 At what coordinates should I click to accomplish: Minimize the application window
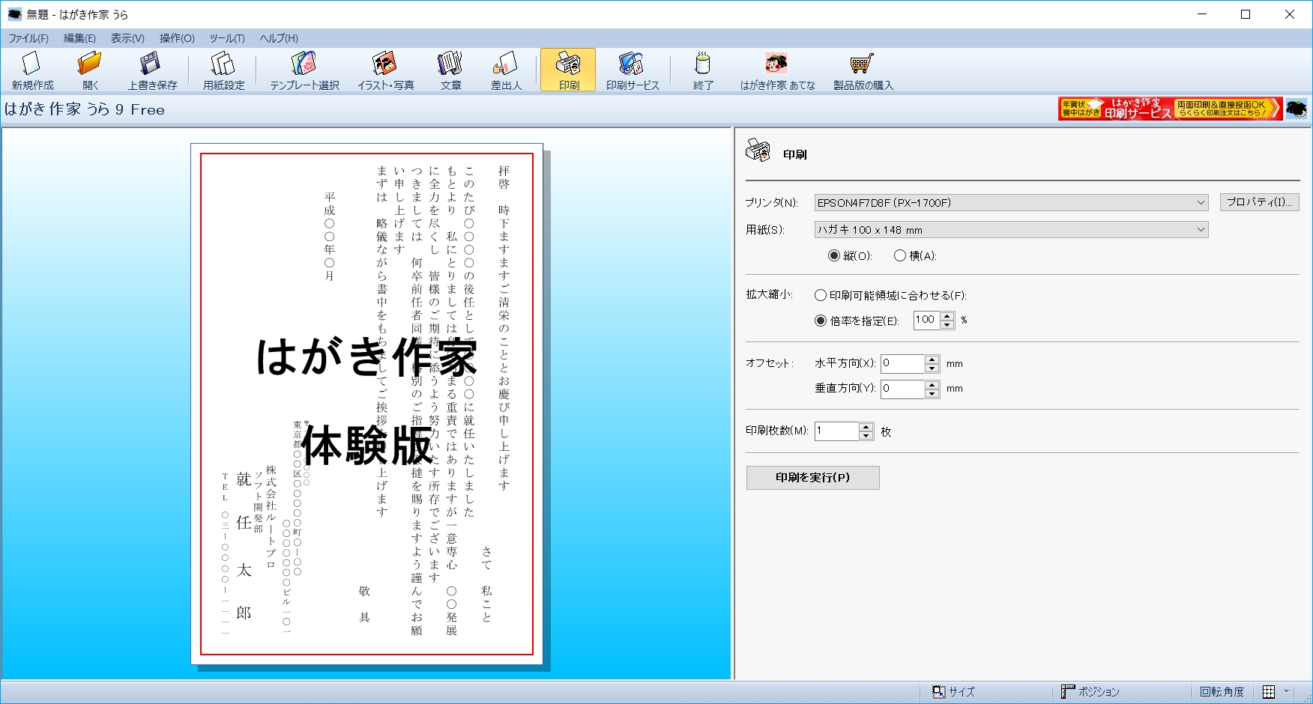pyautogui.click(x=1202, y=14)
